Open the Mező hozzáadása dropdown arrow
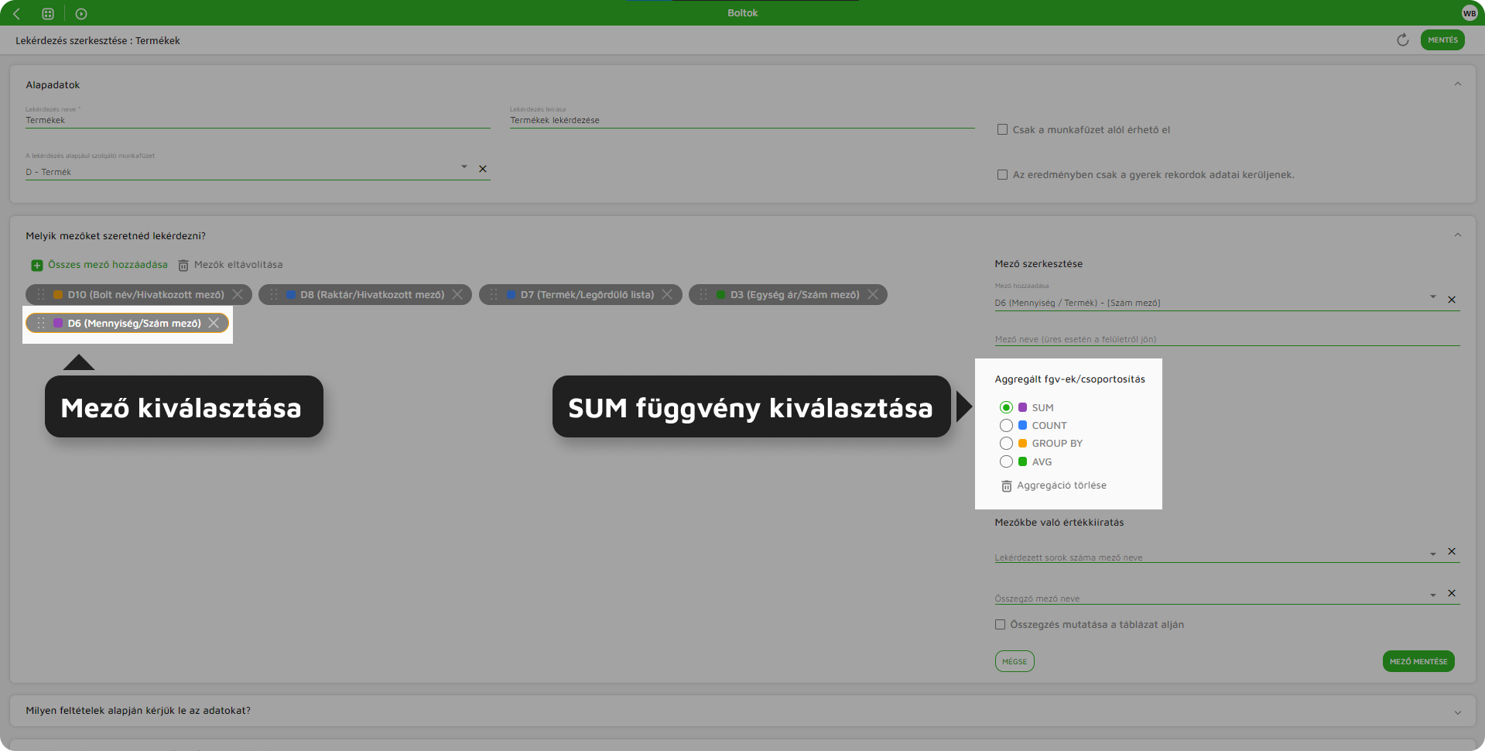This screenshot has width=1485, height=751. point(1433,297)
